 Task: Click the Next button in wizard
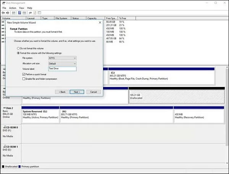click(x=77, y=92)
